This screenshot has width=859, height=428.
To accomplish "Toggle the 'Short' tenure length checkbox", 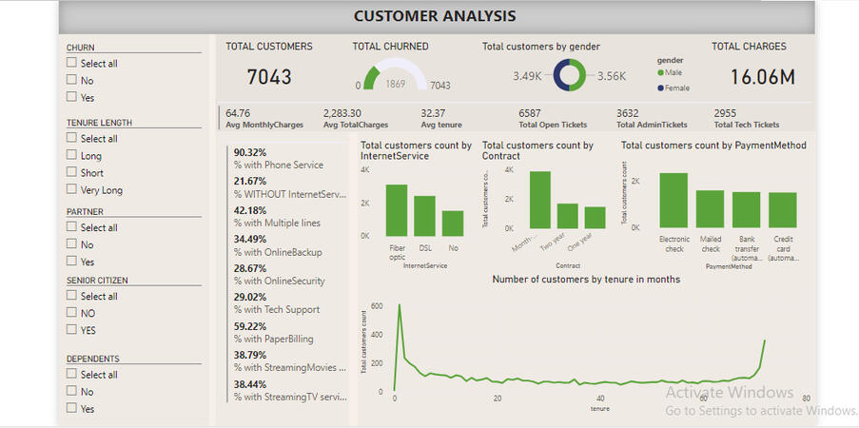I will [x=71, y=173].
